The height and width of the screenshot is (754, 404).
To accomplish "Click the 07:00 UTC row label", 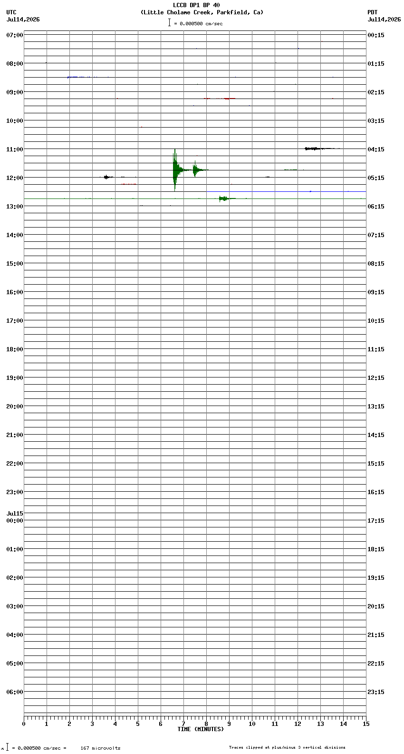I will (x=14, y=35).
